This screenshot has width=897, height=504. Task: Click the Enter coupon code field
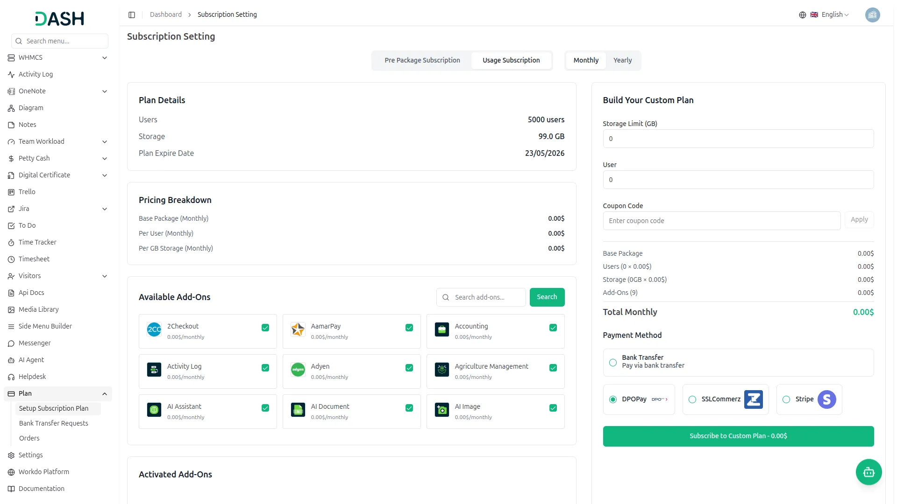pyautogui.click(x=721, y=221)
